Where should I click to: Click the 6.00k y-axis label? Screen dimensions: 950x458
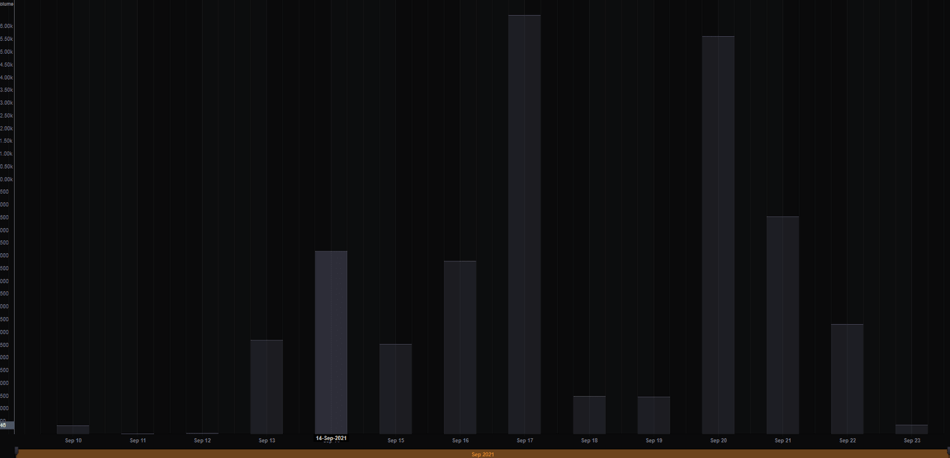(x=7, y=26)
